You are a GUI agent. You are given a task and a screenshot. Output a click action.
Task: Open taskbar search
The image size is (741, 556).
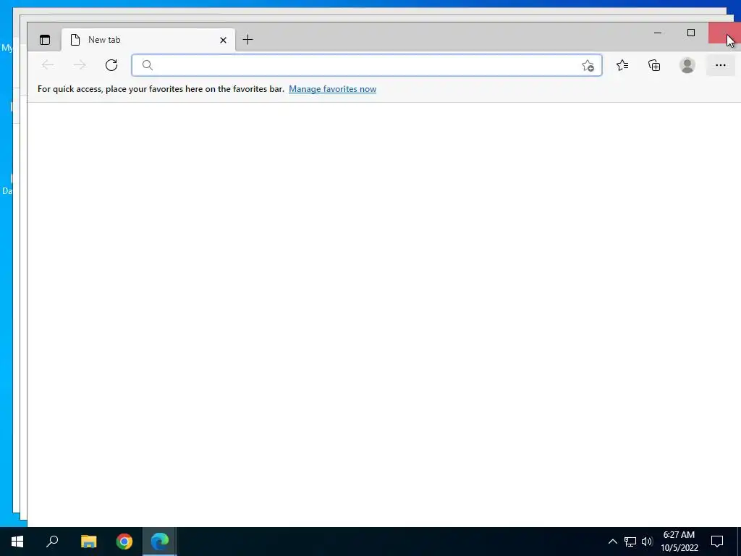(x=52, y=542)
